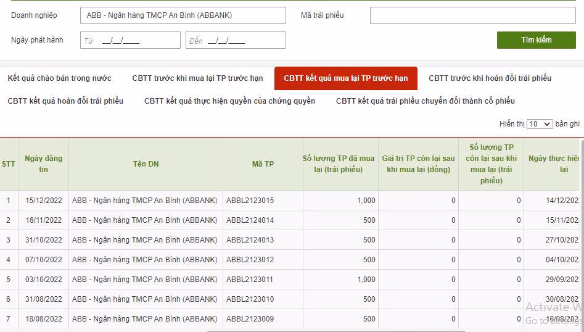Image resolution: width=584 pixels, height=332 pixels.
Task: Click the green Tìm kiếm search button
Action: click(536, 40)
